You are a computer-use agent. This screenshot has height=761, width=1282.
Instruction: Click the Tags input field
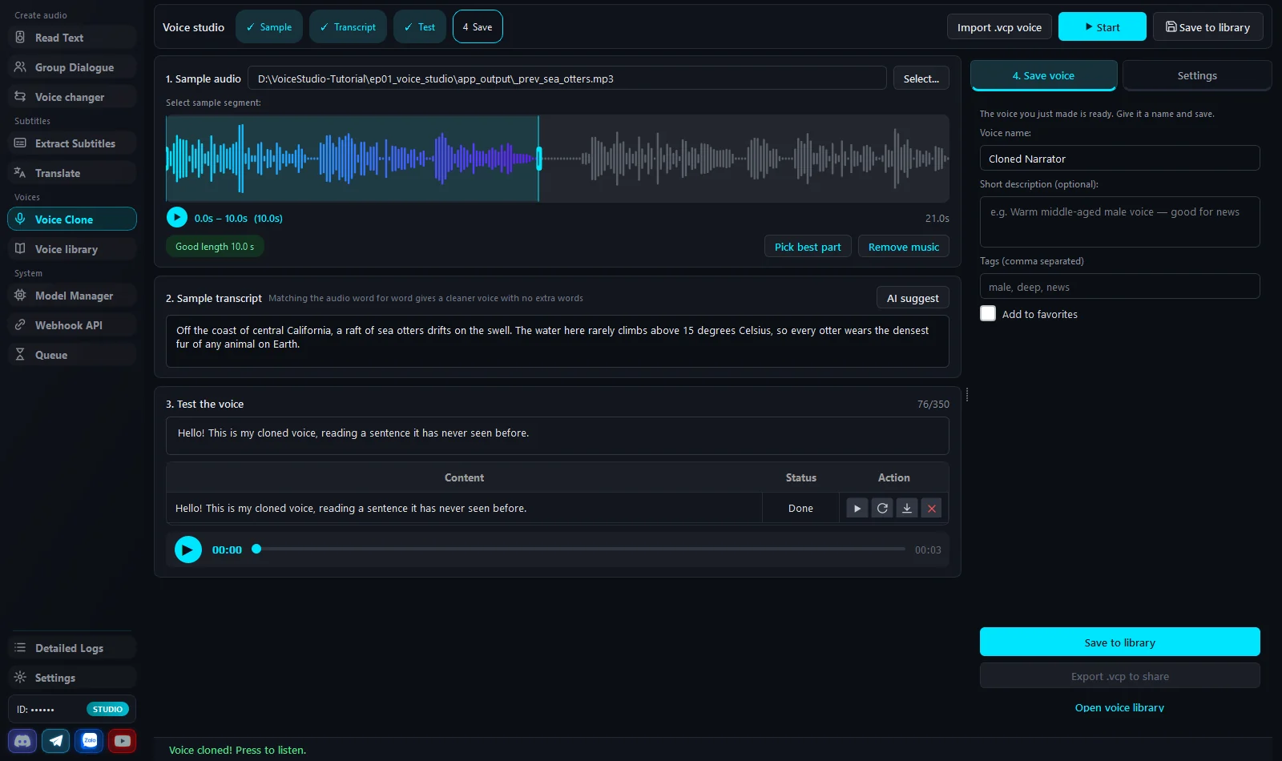coord(1119,287)
